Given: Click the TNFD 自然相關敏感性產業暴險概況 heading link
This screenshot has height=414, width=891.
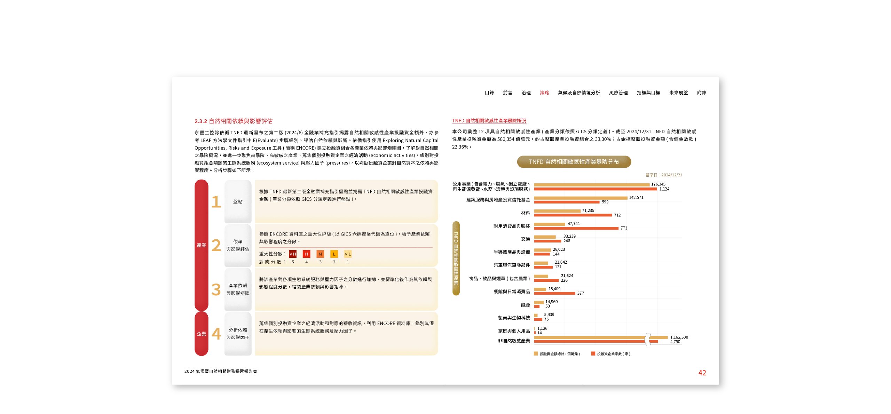Looking at the screenshot, I should pos(489,120).
